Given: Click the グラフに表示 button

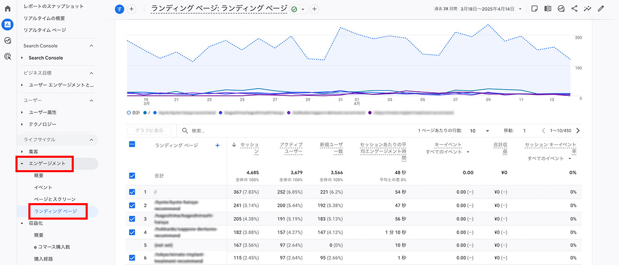Looking at the screenshot, I should pyautogui.click(x=149, y=131).
